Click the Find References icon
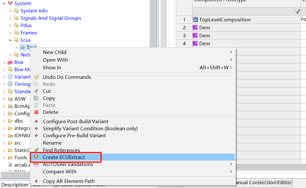Screen dimensions: 306x188 (x=36, y=150)
